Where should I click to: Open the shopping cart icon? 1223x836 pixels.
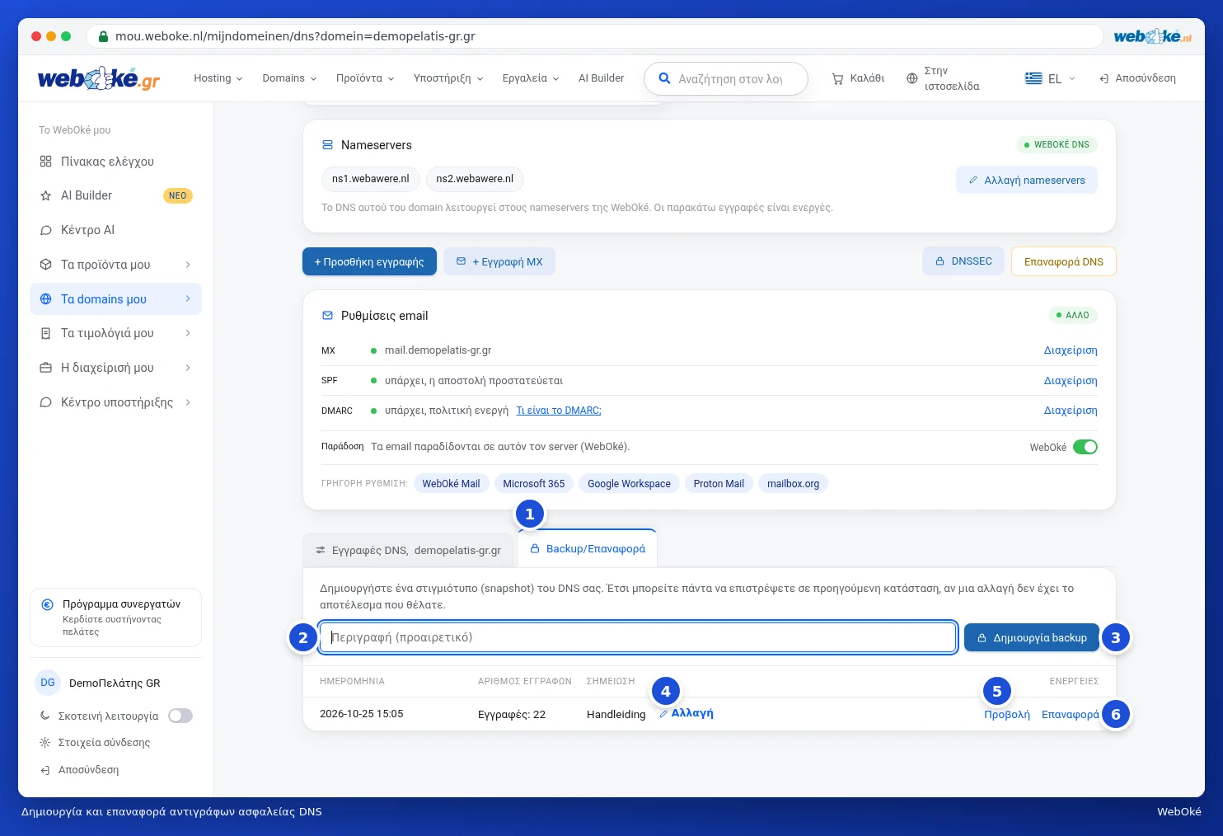(837, 78)
